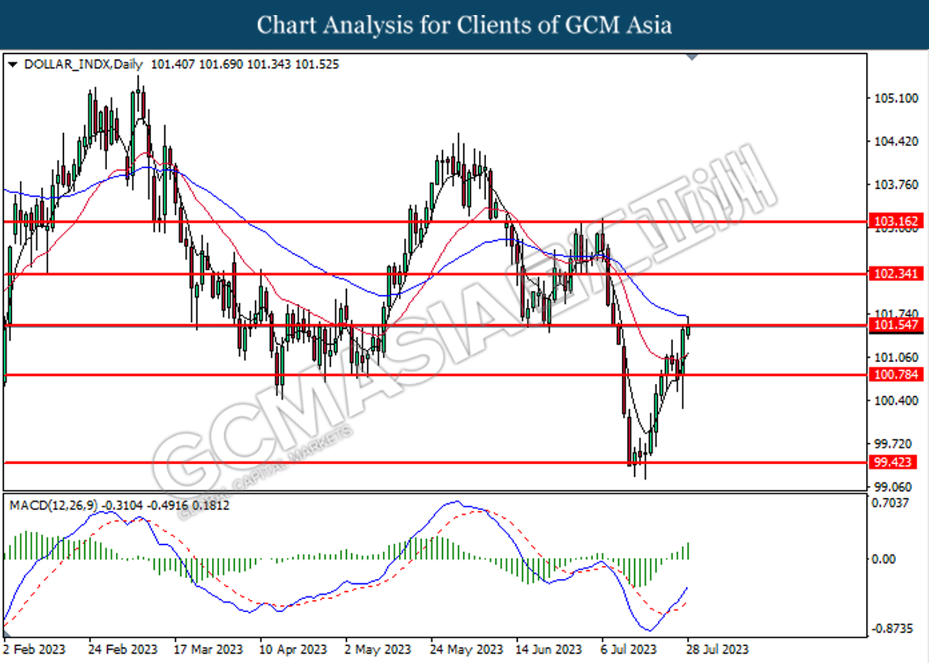929x663 pixels.
Task: Click the MACD 0.00 scale value
Action: coord(883,560)
